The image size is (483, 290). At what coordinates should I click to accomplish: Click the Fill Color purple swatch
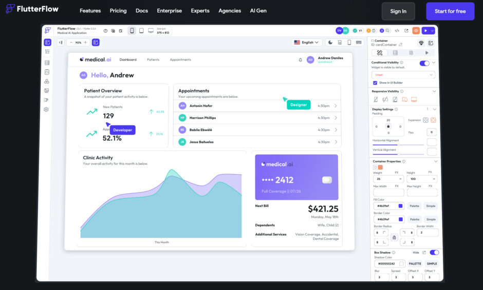tap(401, 206)
